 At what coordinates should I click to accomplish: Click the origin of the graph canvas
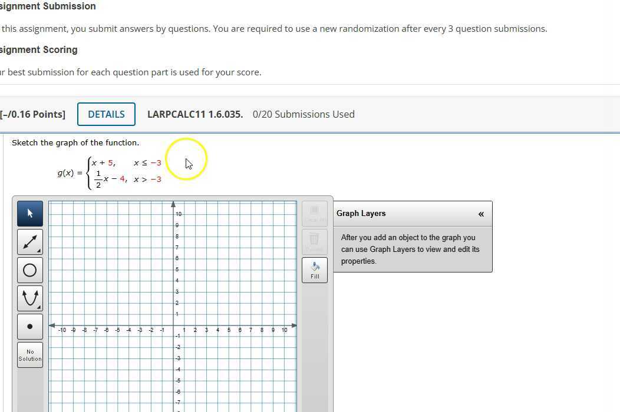[x=172, y=325]
